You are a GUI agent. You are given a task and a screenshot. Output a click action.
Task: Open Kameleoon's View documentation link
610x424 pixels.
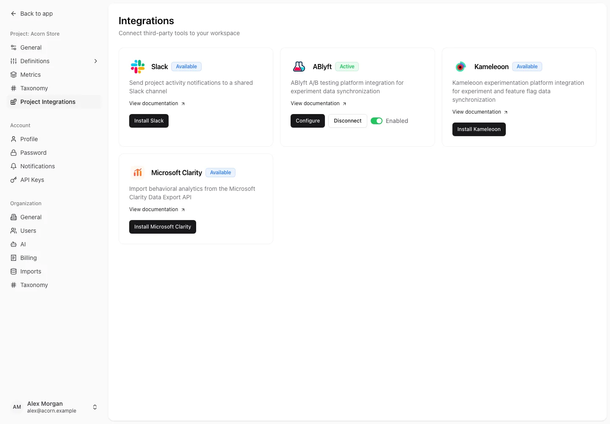(x=480, y=112)
